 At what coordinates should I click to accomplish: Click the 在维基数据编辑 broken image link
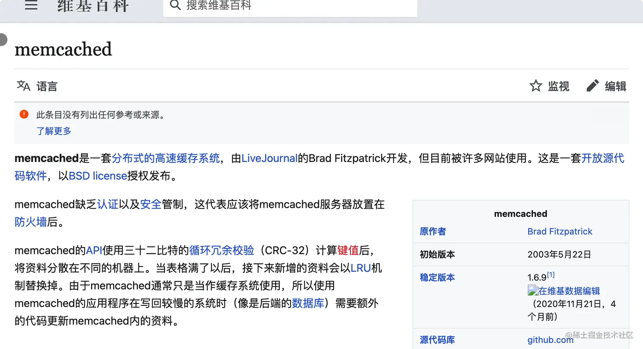pyautogui.click(x=563, y=291)
